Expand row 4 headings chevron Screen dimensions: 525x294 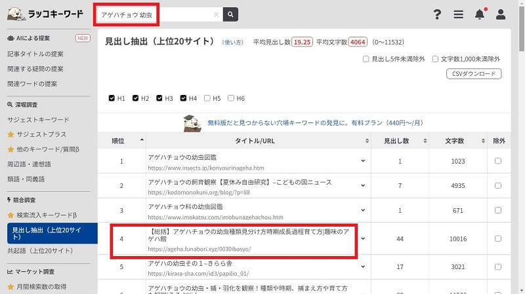pyautogui.click(x=362, y=238)
